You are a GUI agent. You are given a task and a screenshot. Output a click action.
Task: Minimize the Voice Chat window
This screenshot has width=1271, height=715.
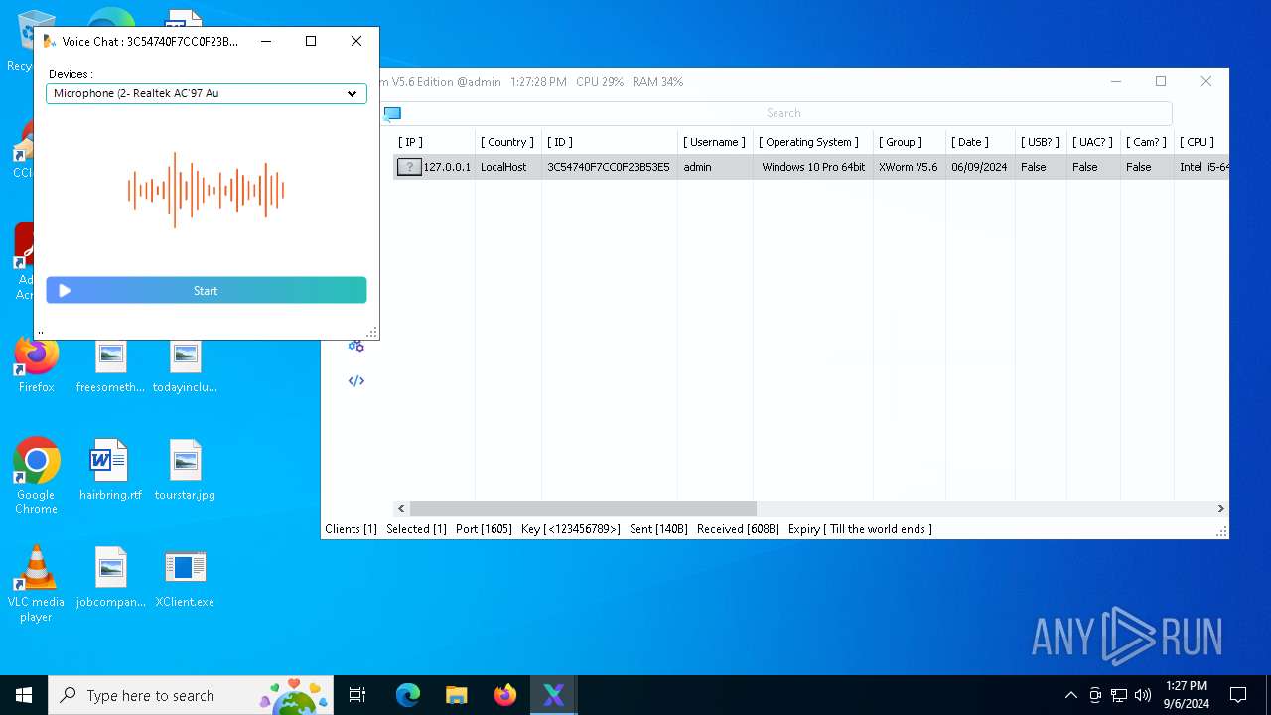click(266, 41)
